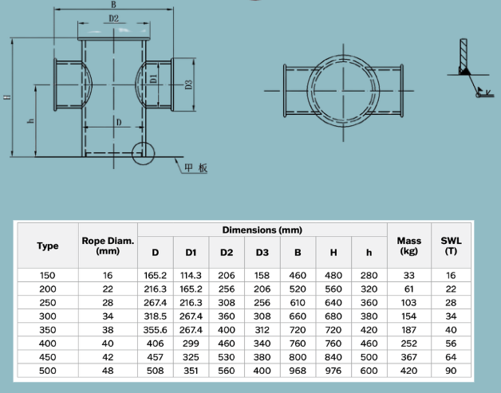Click the Type 150 row cell

pyautogui.click(x=48, y=275)
